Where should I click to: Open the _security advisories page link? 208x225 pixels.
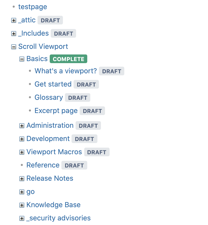[x=59, y=218]
